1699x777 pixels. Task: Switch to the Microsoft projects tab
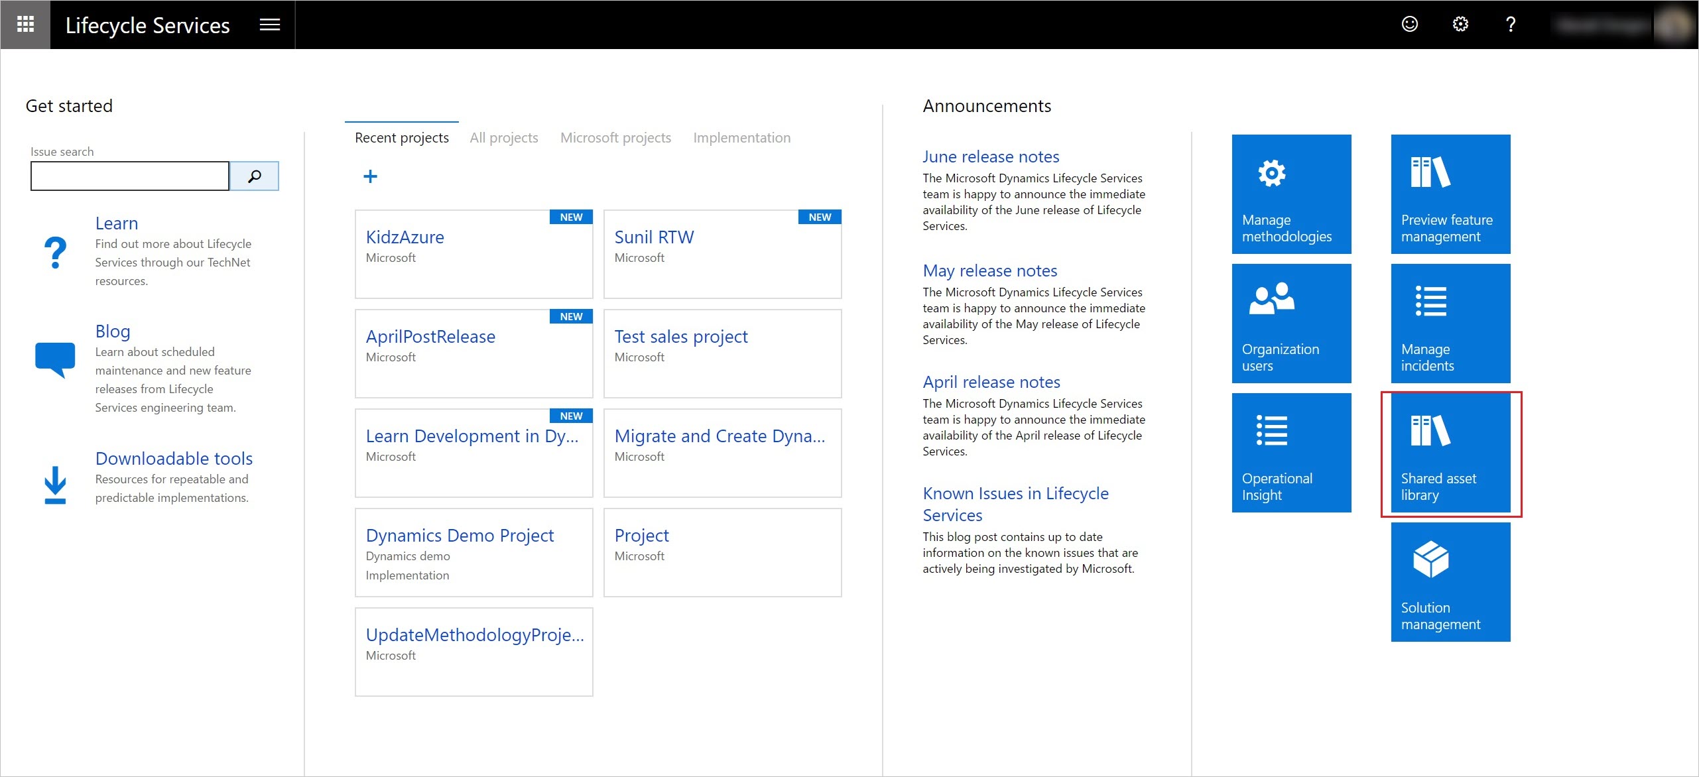tap(615, 137)
